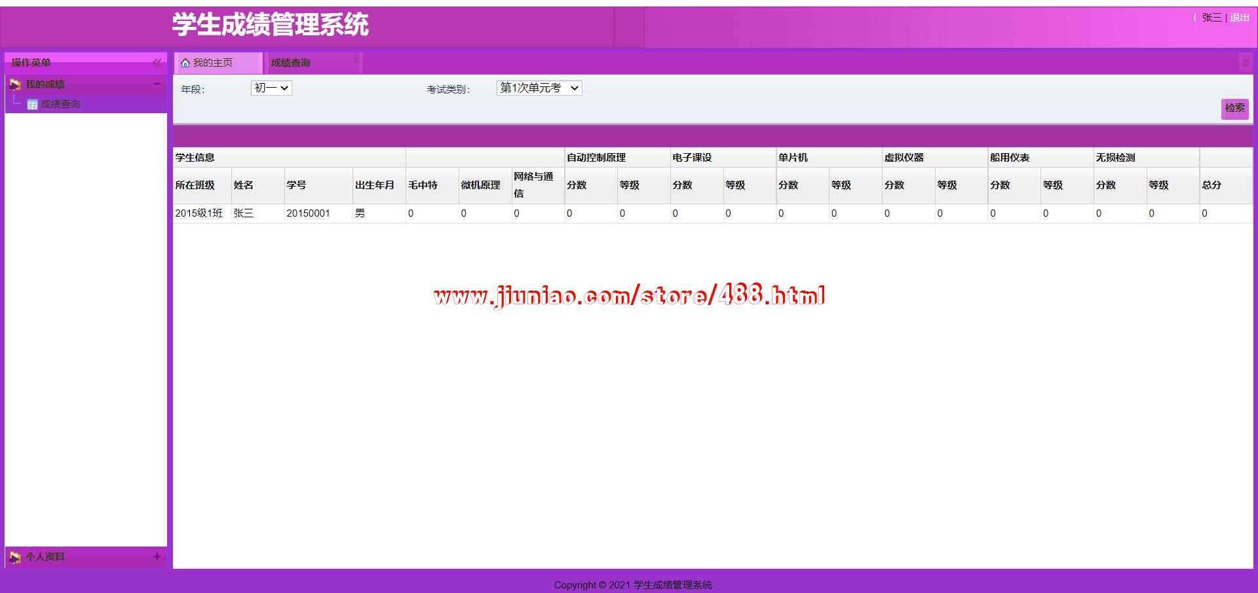Image resolution: width=1258 pixels, height=593 pixels.
Task: Open the 年段 grade dropdown
Action: coord(271,88)
